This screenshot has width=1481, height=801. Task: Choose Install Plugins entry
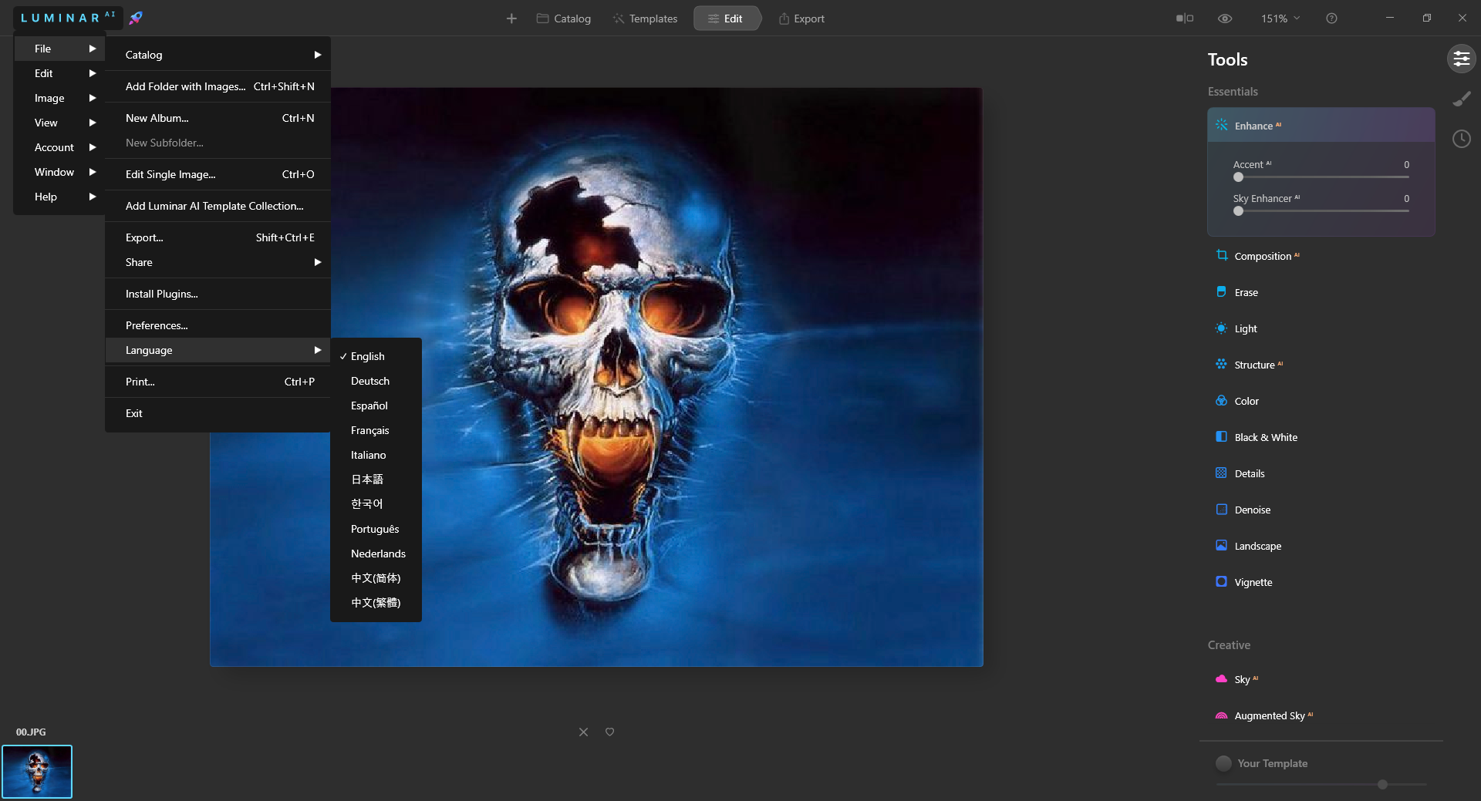tap(218, 294)
